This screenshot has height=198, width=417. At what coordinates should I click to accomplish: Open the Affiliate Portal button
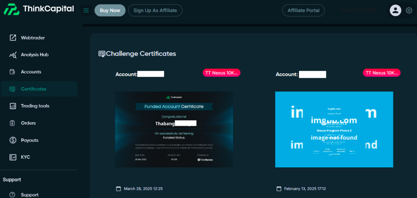(x=303, y=10)
